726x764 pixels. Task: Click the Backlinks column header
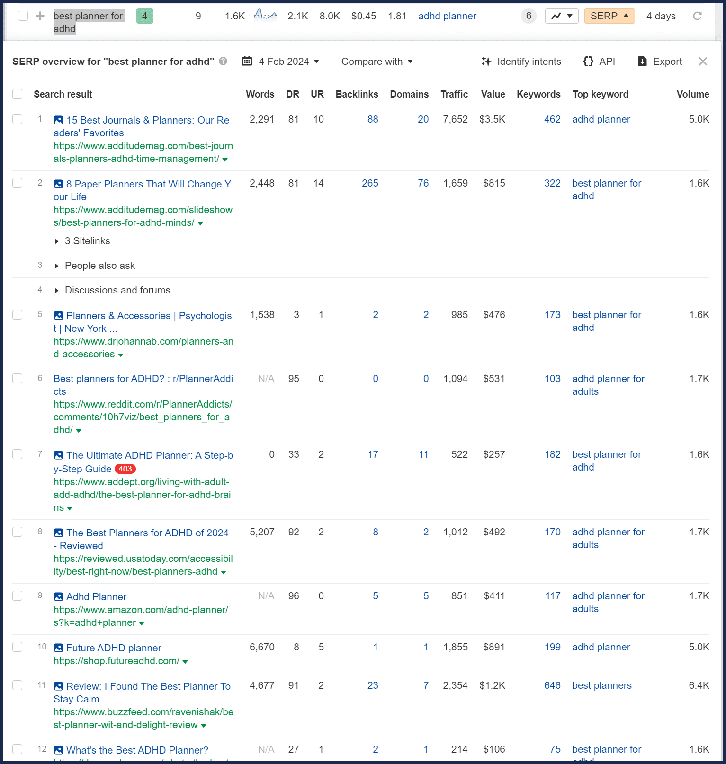(x=357, y=94)
